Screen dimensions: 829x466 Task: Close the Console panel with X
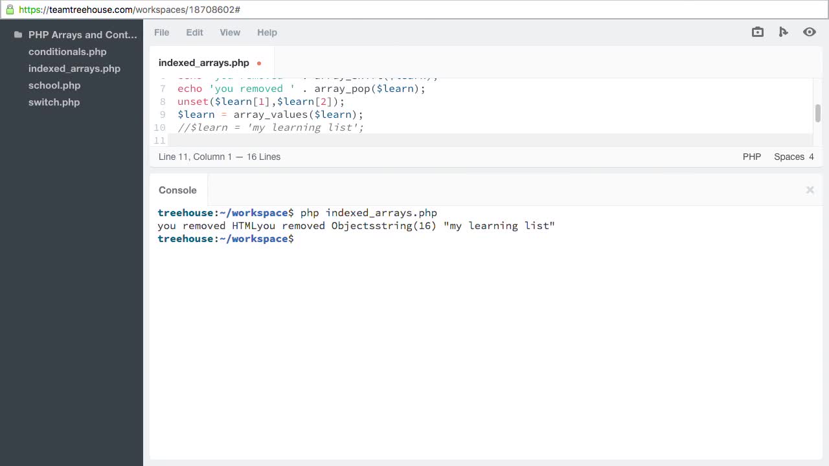click(x=810, y=190)
